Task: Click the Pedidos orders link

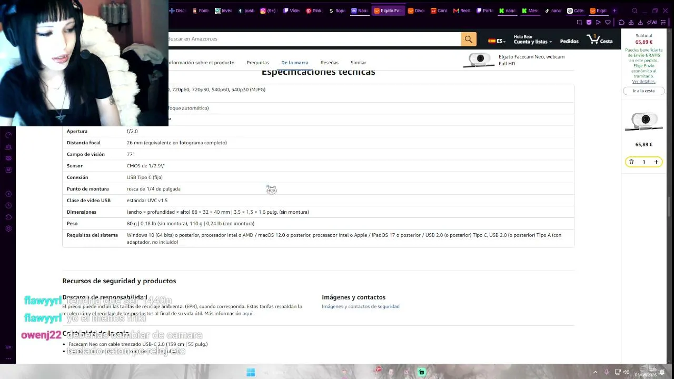Action: [x=569, y=41]
